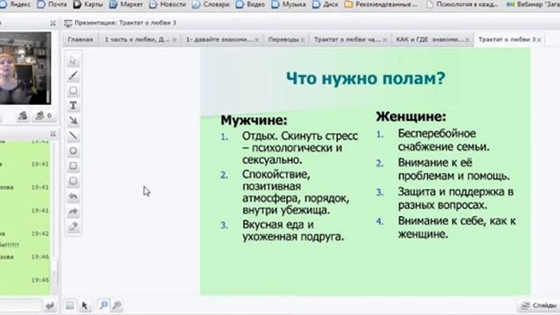Close the 'Трактат о любви ча...' tab
This screenshot has width=560, height=315.
385,40
